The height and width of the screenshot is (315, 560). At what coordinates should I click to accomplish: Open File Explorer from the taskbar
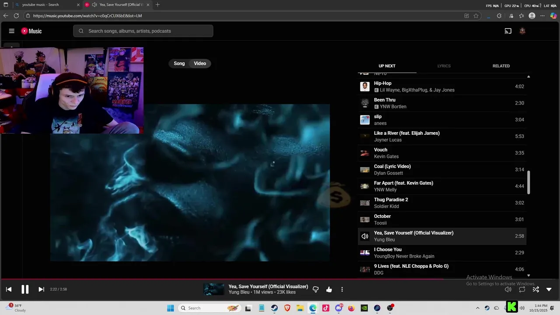(300, 308)
